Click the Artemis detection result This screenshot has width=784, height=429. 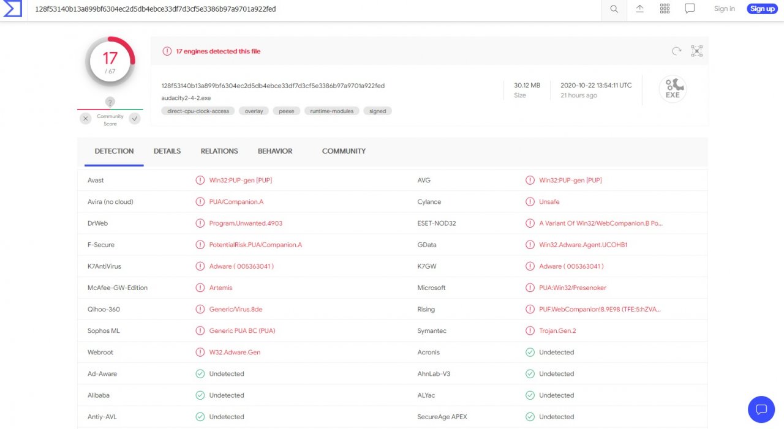pos(221,288)
